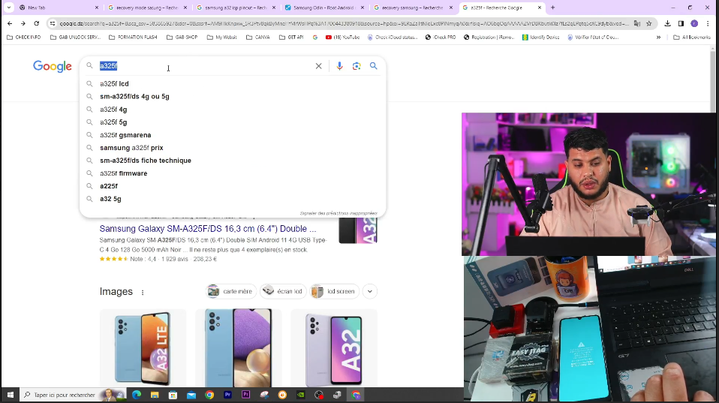Open the Windows Start menu
Image resolution: width=719 pixels, height=403 pixels.
point(10,395)
